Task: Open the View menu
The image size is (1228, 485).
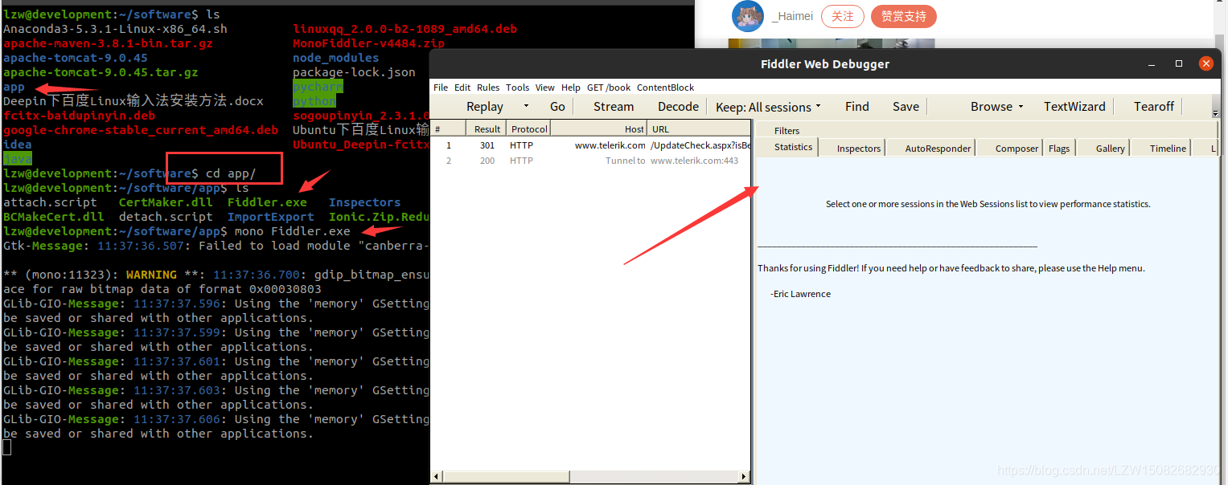Action: tap(545, 88)
